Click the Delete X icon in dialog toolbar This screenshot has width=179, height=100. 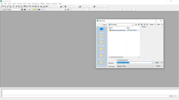tap(144, 24)
